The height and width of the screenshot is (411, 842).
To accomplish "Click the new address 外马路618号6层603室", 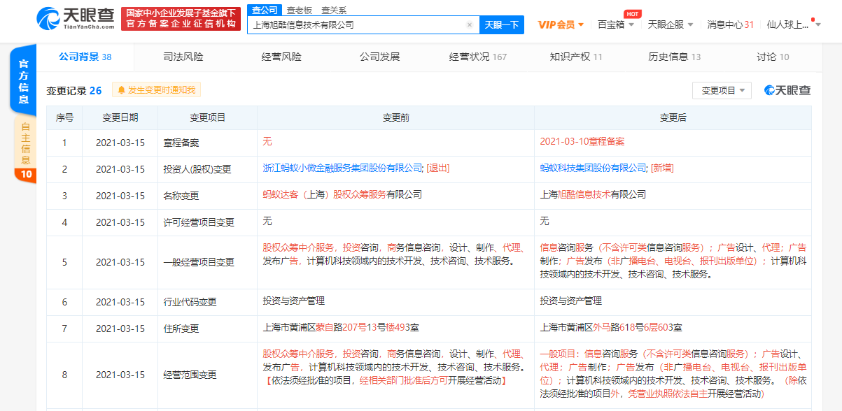I will coord(638,327).
